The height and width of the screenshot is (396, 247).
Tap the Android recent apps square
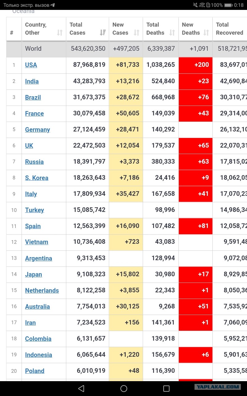[166, 388]
